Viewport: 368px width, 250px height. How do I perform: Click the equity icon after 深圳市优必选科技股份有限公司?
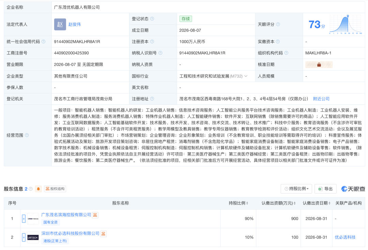tap(103, 234)
